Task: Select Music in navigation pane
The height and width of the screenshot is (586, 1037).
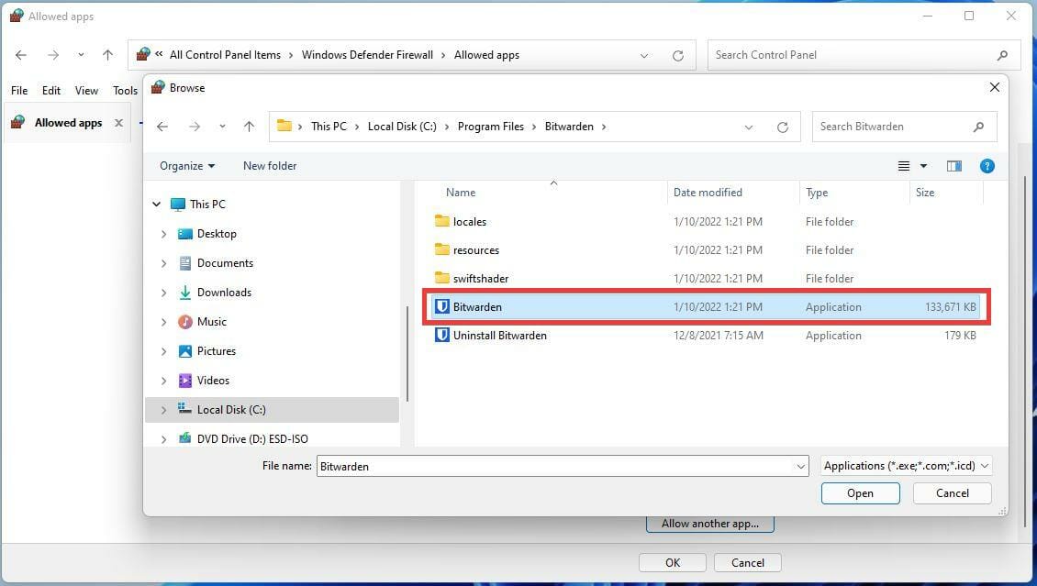Action: tap(212, 322)
